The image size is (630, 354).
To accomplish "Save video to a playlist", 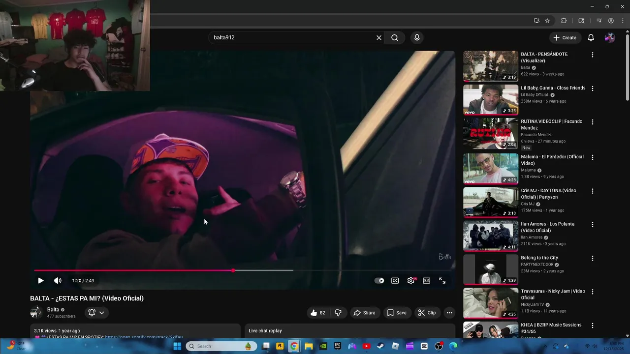I will [397, 313].
